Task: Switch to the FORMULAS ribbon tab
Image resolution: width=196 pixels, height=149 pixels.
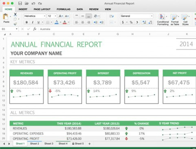Action: coord(63,9)
